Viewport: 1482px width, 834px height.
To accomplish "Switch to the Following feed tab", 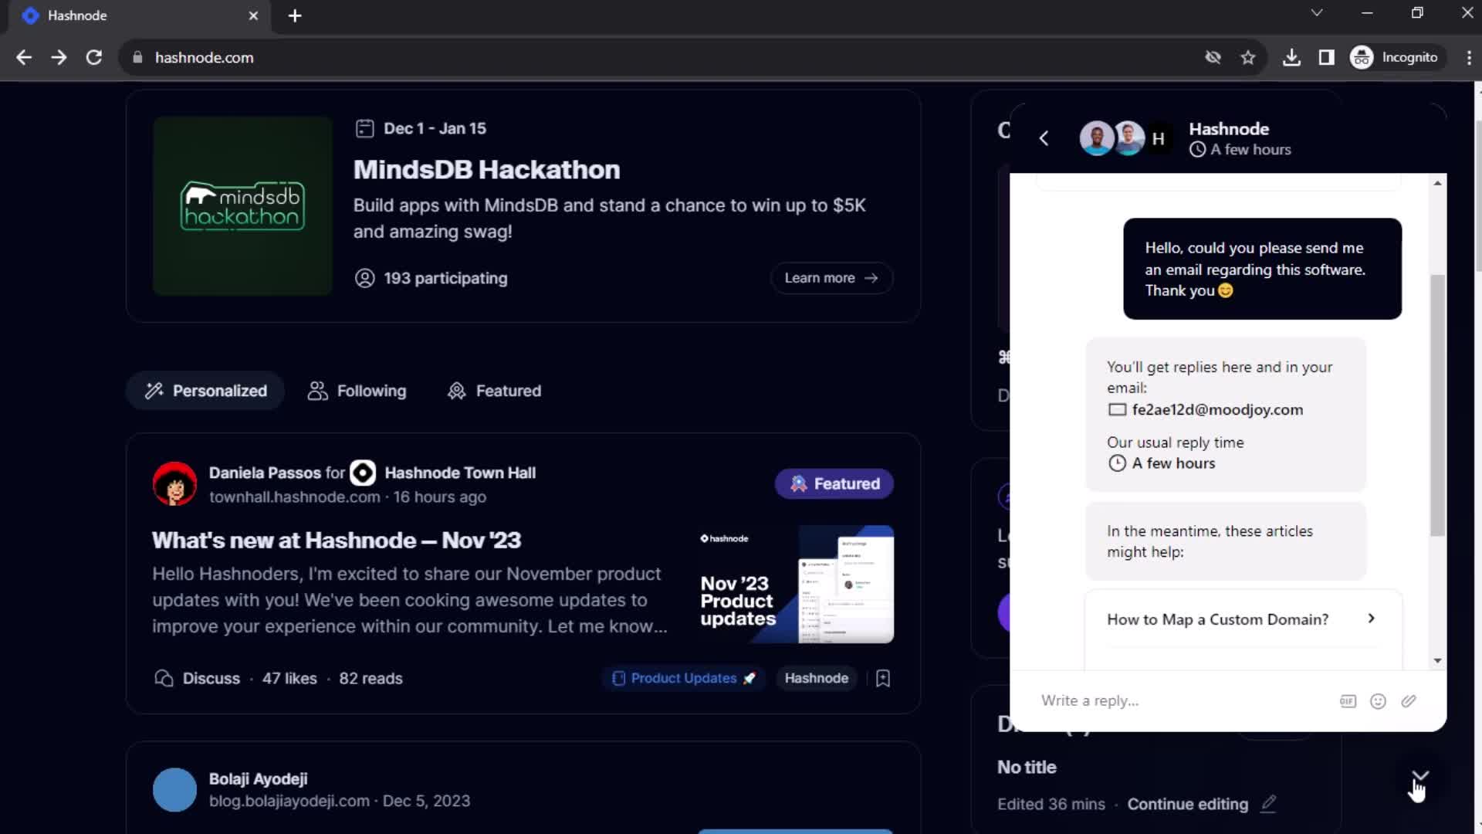I will [357, 390].
